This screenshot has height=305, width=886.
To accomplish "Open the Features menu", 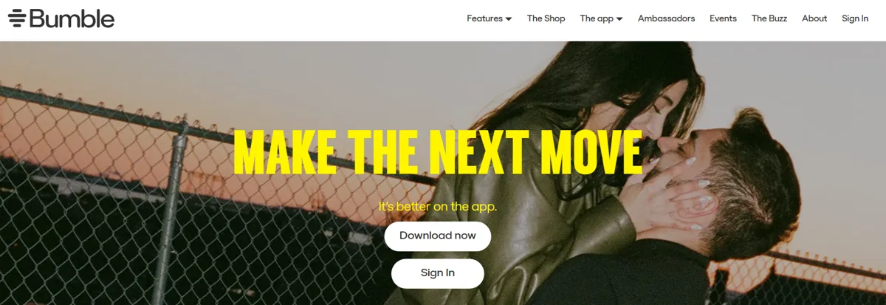I will click(484, 18).
